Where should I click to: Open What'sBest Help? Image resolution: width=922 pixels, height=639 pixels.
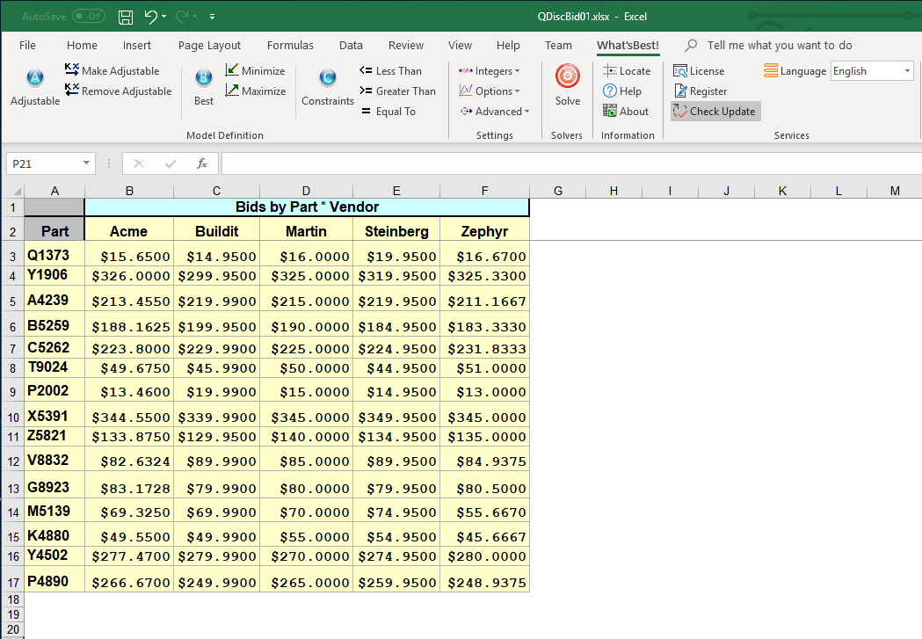click(x=622, y=91)
